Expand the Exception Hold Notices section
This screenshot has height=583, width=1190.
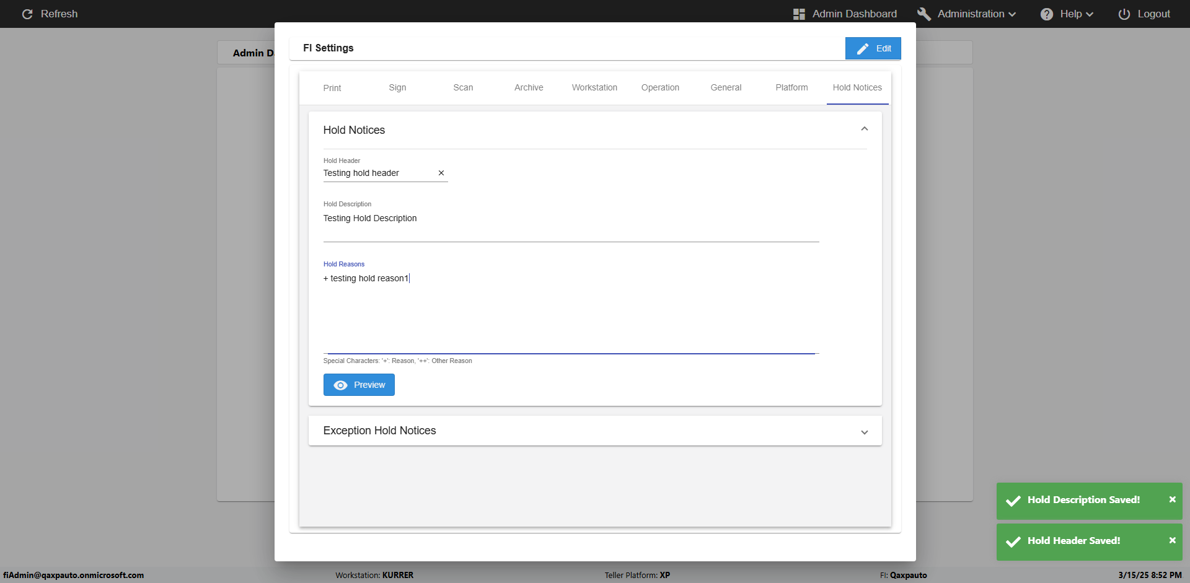click(x=864, y=432)
